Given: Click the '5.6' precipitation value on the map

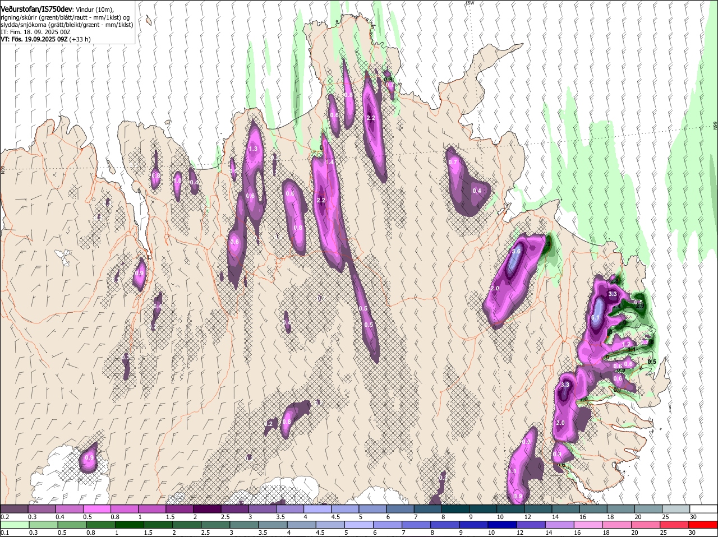Looking at the screenshot, I should pyautogui.click(x=516, y=252).
